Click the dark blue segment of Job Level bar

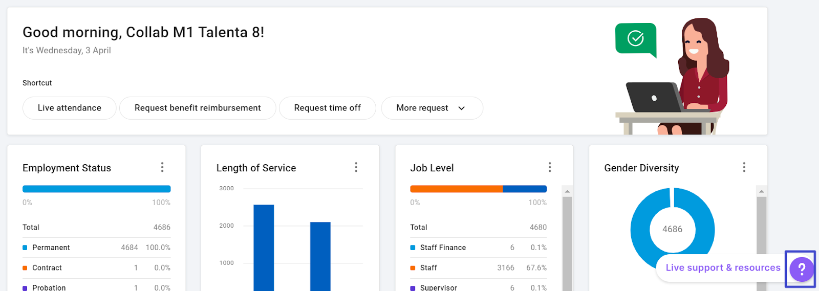pos(525,189)
